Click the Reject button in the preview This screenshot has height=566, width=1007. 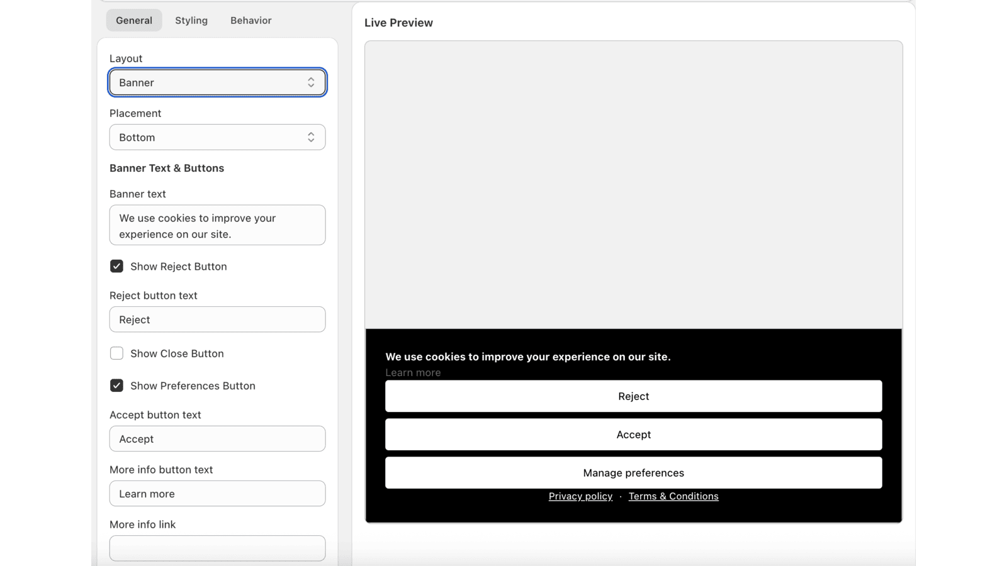[633, 396]
